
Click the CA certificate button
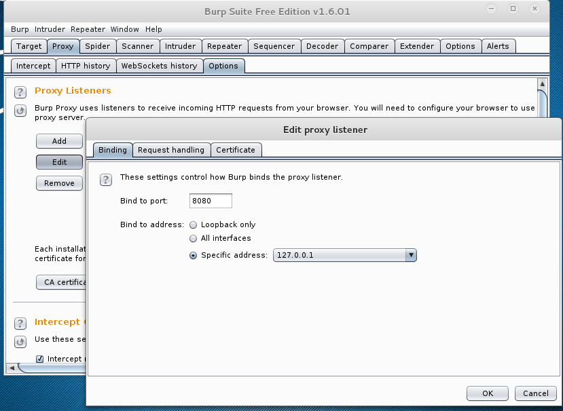click(x=61, y=282)
